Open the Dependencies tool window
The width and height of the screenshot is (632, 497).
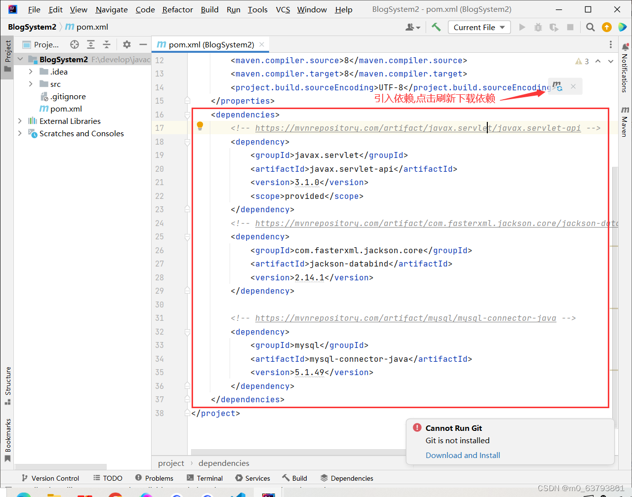347,478
